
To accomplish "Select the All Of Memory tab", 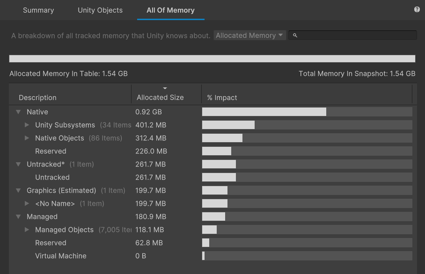I will (170, 10).
